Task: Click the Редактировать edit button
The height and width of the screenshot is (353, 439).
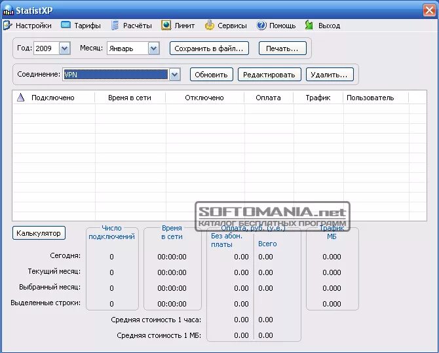Action: click(x=269, y=75)
